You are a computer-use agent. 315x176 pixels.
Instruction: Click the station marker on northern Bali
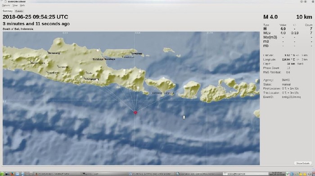[163, 78]
